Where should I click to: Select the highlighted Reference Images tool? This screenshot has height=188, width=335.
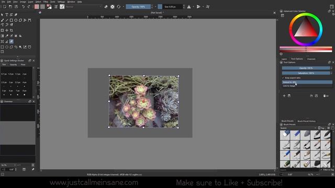(12, 41)
